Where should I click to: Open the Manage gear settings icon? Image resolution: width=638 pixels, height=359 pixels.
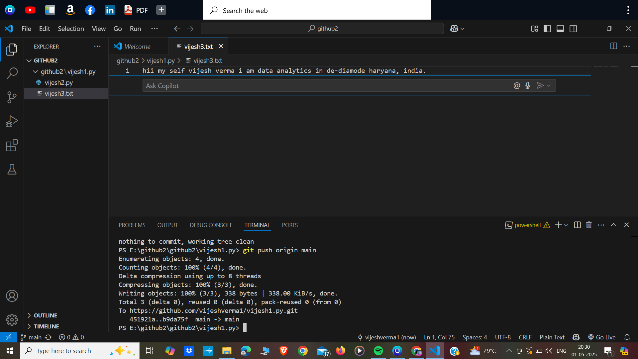click(x=12, y=320)
